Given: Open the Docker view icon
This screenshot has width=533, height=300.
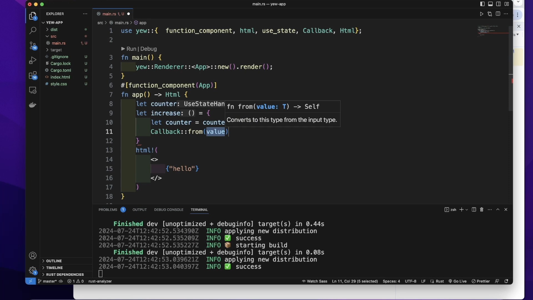Looking at the screenshot, I should 33,105.
